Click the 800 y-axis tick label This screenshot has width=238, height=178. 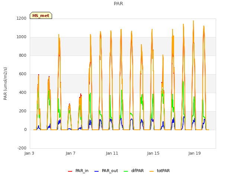point(23,56)
